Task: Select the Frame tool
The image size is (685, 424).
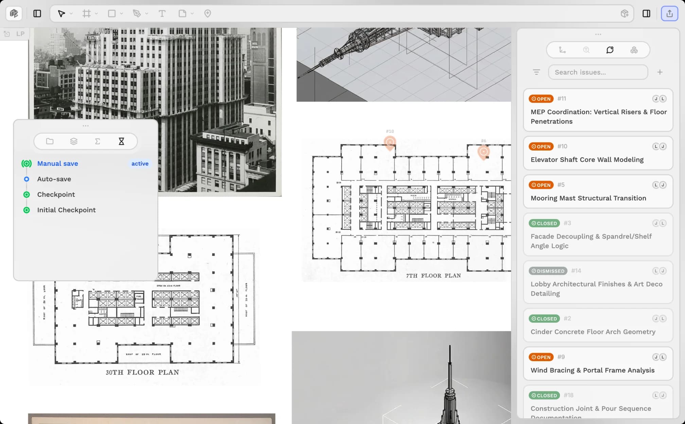Action: point(87,14)
